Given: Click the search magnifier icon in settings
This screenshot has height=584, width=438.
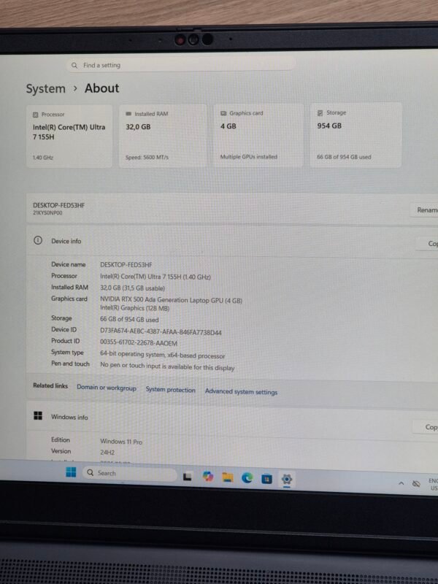Looking at the screenshot, I should click(74, 65).
